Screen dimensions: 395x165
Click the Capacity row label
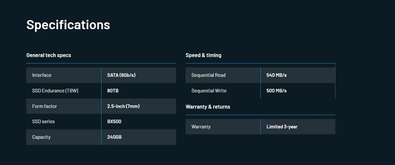[41, 137]
